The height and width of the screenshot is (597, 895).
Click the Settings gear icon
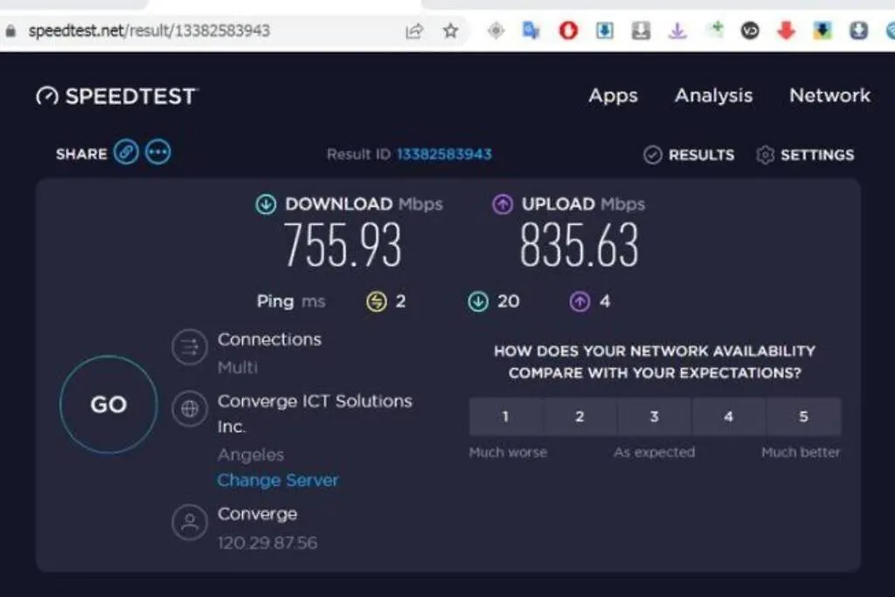click(765, 155)
